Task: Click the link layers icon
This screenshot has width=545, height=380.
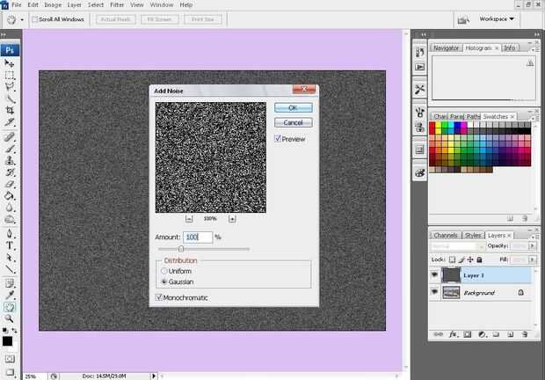Action: 440,335
